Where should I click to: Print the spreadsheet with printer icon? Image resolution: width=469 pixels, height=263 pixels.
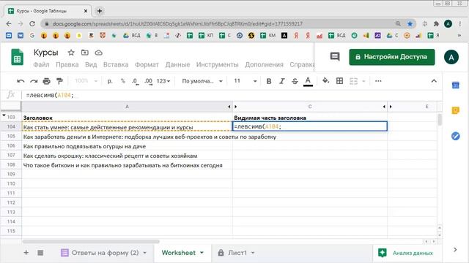click(46, 81)
